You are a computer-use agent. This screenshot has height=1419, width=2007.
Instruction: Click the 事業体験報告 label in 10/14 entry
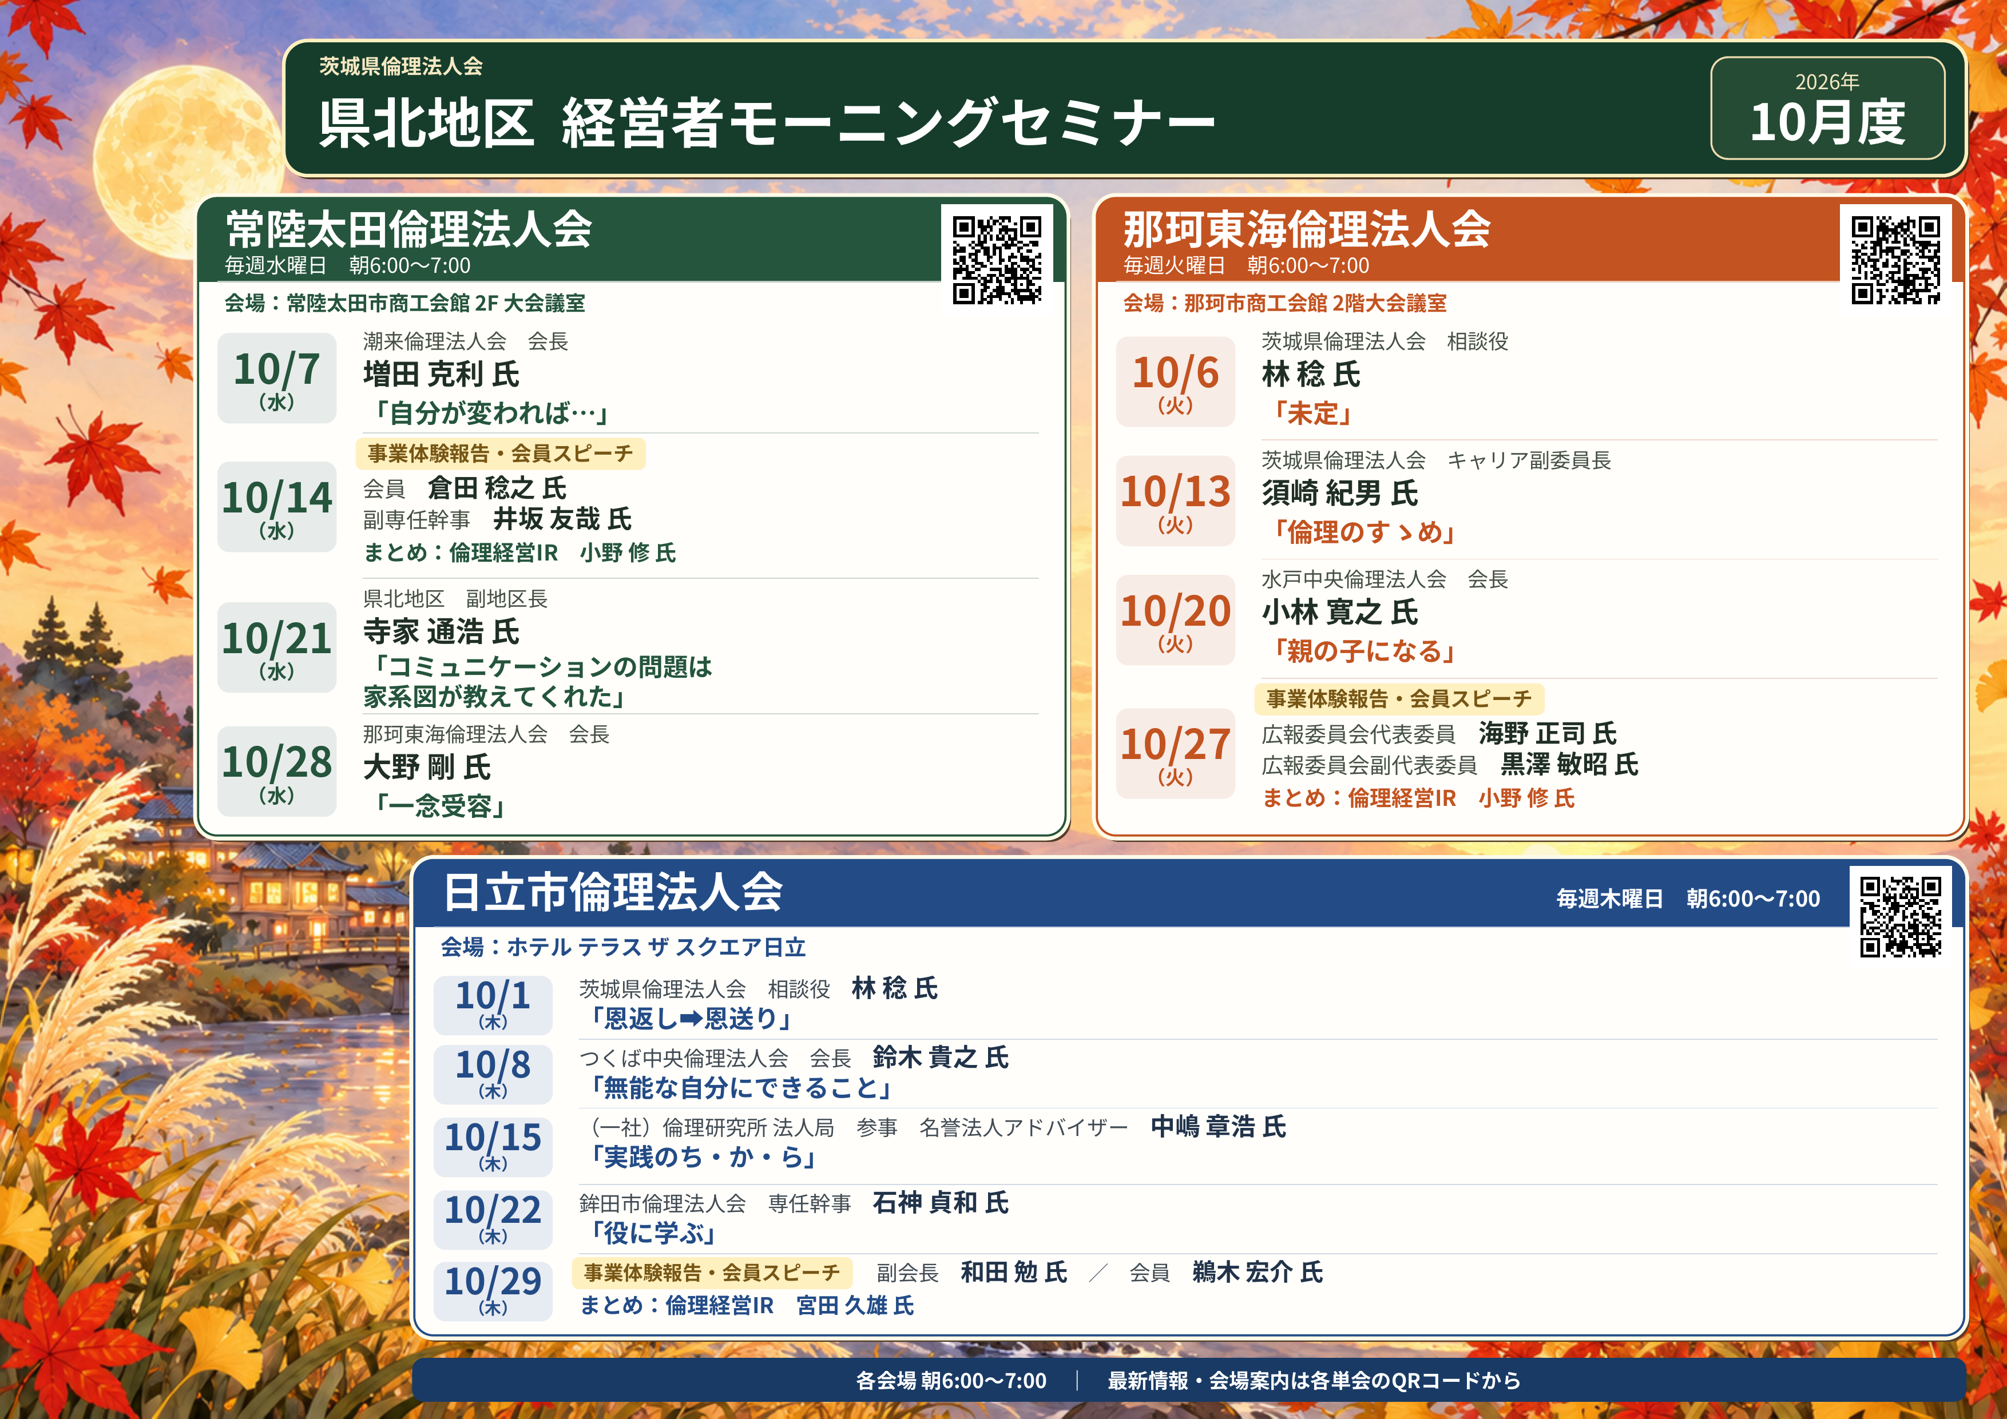500,454
